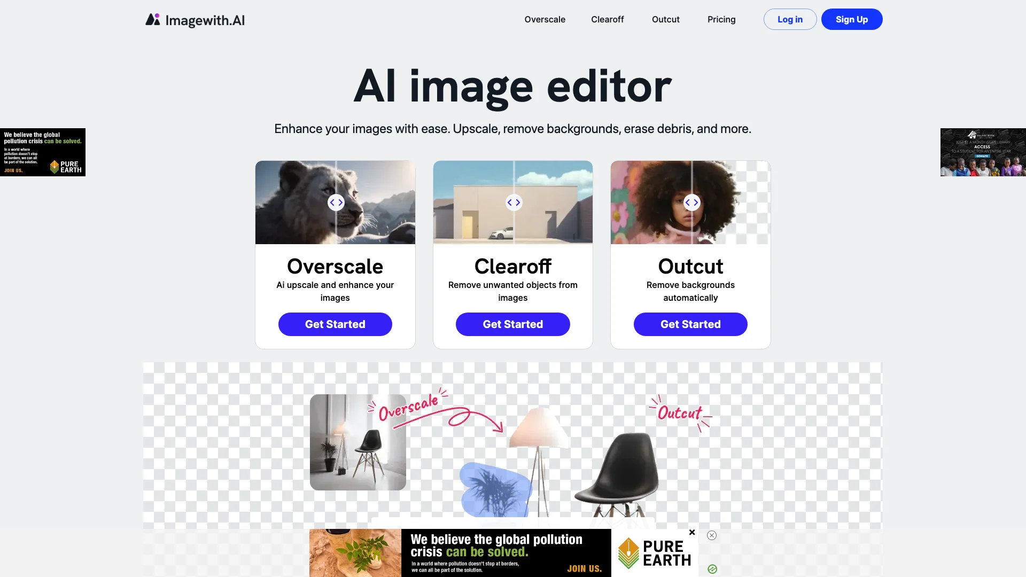
Task: Click the Clearoff before/after toggle icon
Action: [513, 202]
